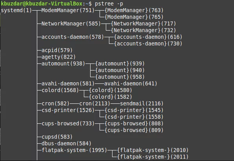Select accounts-daemon(578) in the tree
234x161 pixels.
(73, 37)
